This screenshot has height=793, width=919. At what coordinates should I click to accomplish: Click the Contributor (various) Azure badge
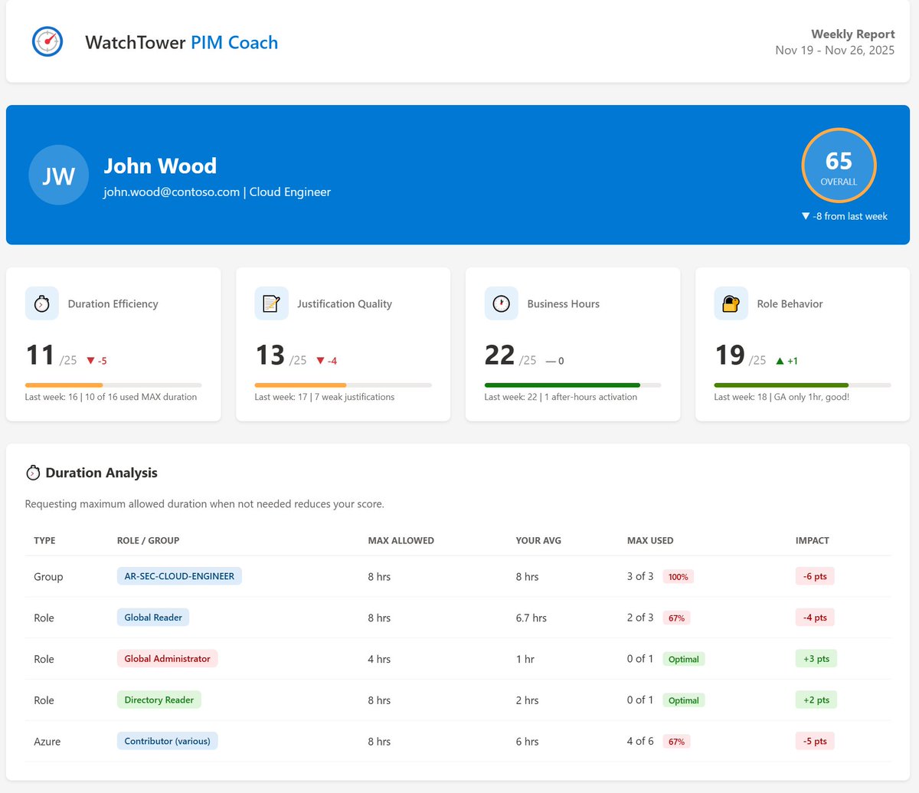point(167,741)
